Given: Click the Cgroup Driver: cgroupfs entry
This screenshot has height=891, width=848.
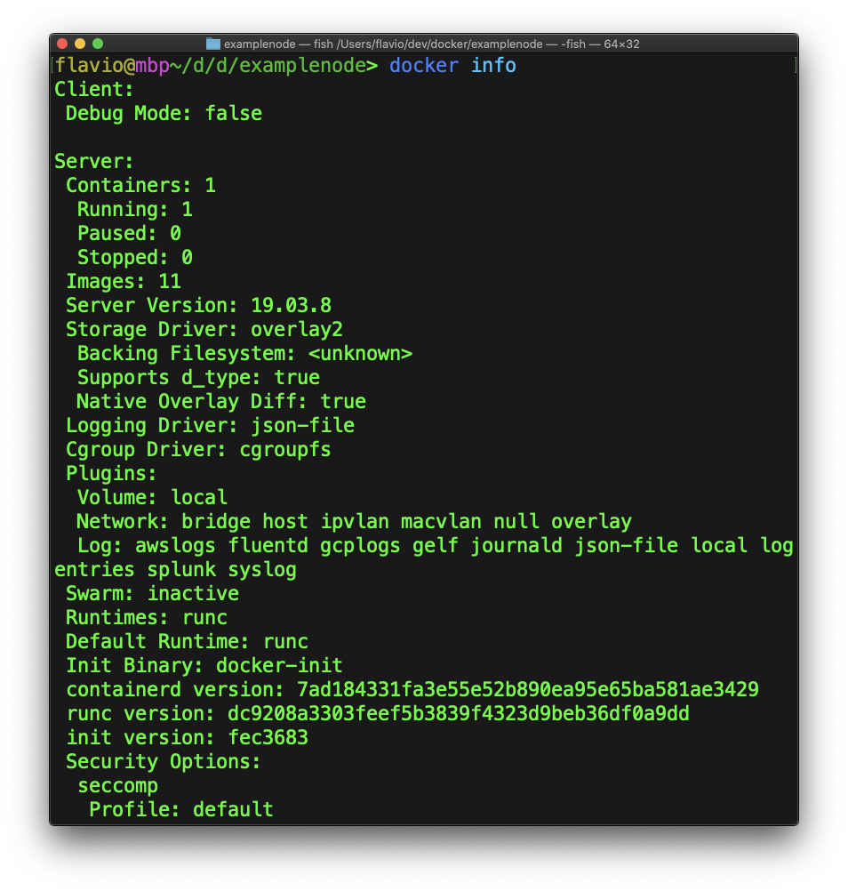Looking at the screenshot, I should pyautogui.click(x=199, y=449).
